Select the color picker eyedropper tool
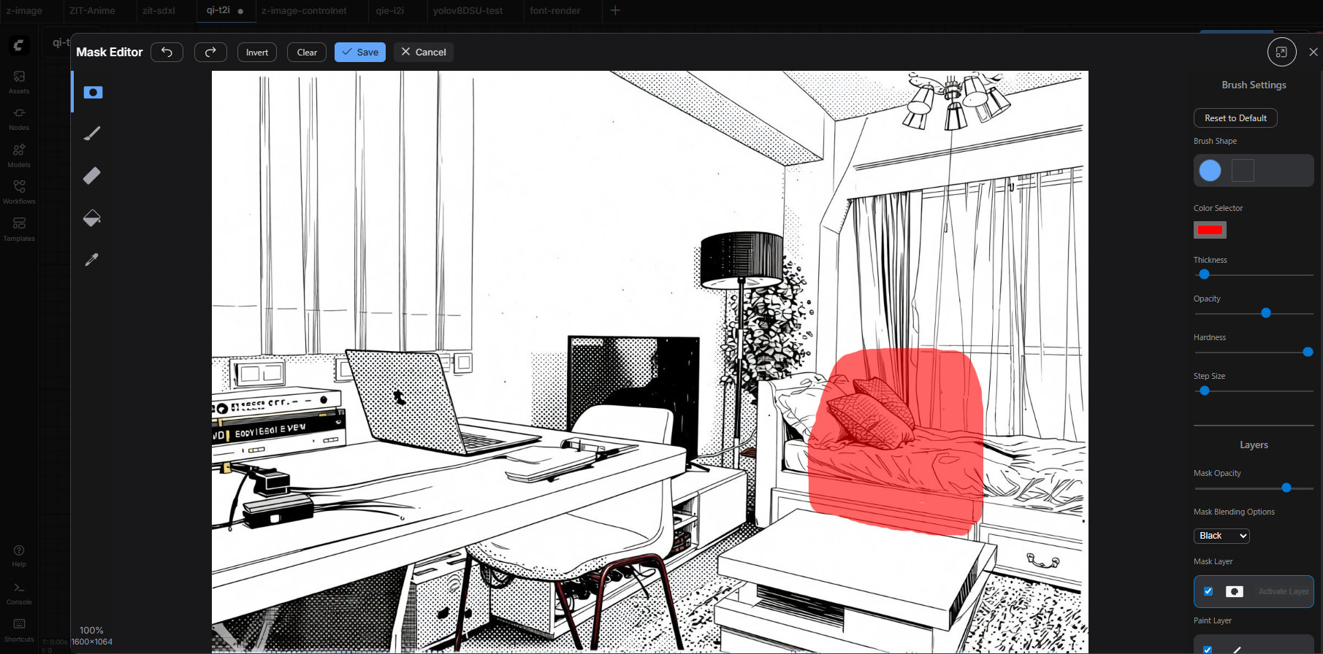This screenshot has height=654, width=1323. (92, 260)
